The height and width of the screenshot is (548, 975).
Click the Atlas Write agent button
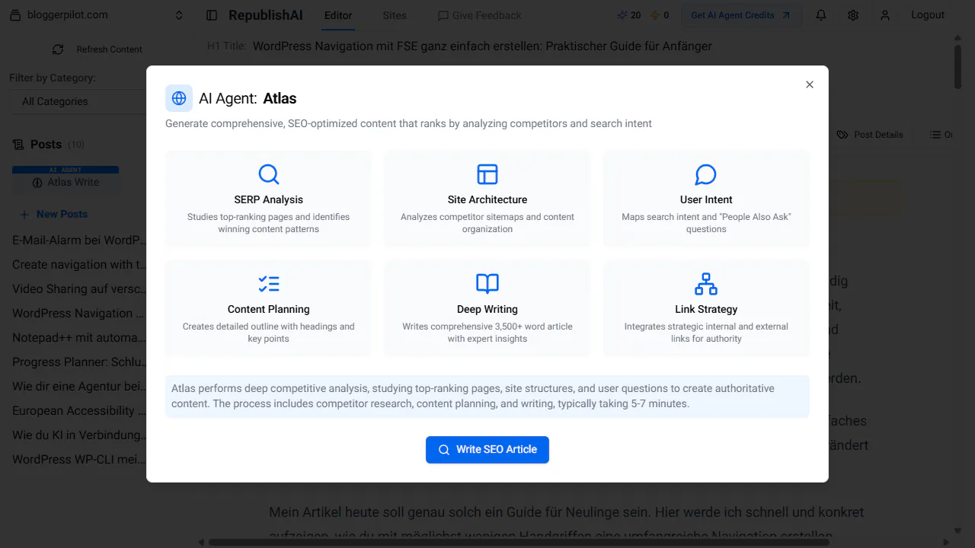pos(66,180)
